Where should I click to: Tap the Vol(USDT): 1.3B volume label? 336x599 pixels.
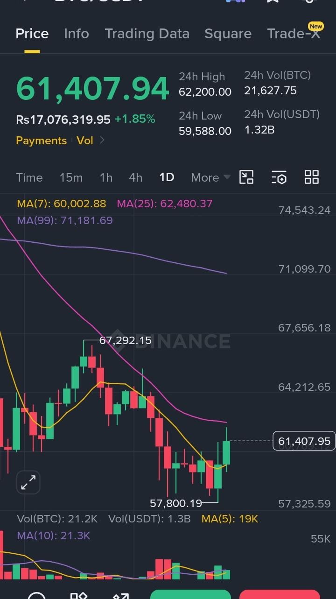pyautogui.click(x=149, y=519)
